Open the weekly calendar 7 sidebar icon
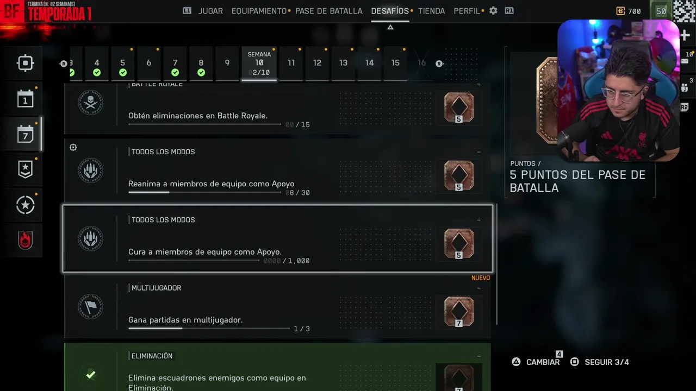Screen dimensions: 696x391 pyautogui.click(x=25, y=134)
